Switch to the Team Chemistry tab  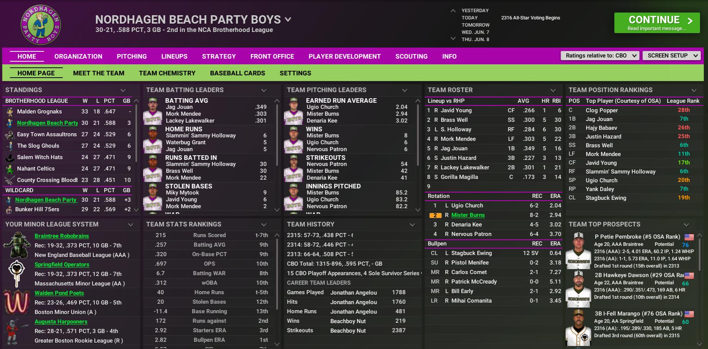167,73
